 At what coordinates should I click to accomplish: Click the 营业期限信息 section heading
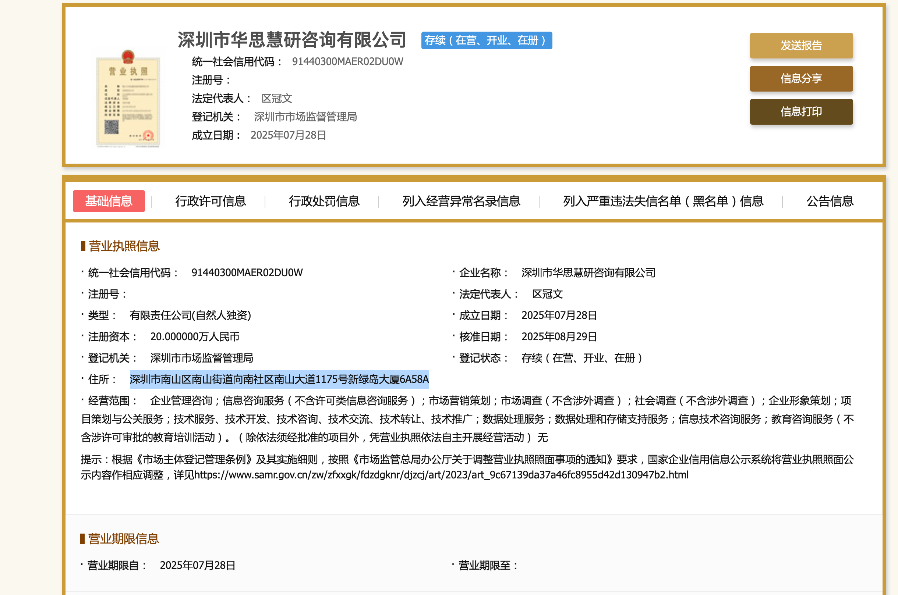[123, 538]
